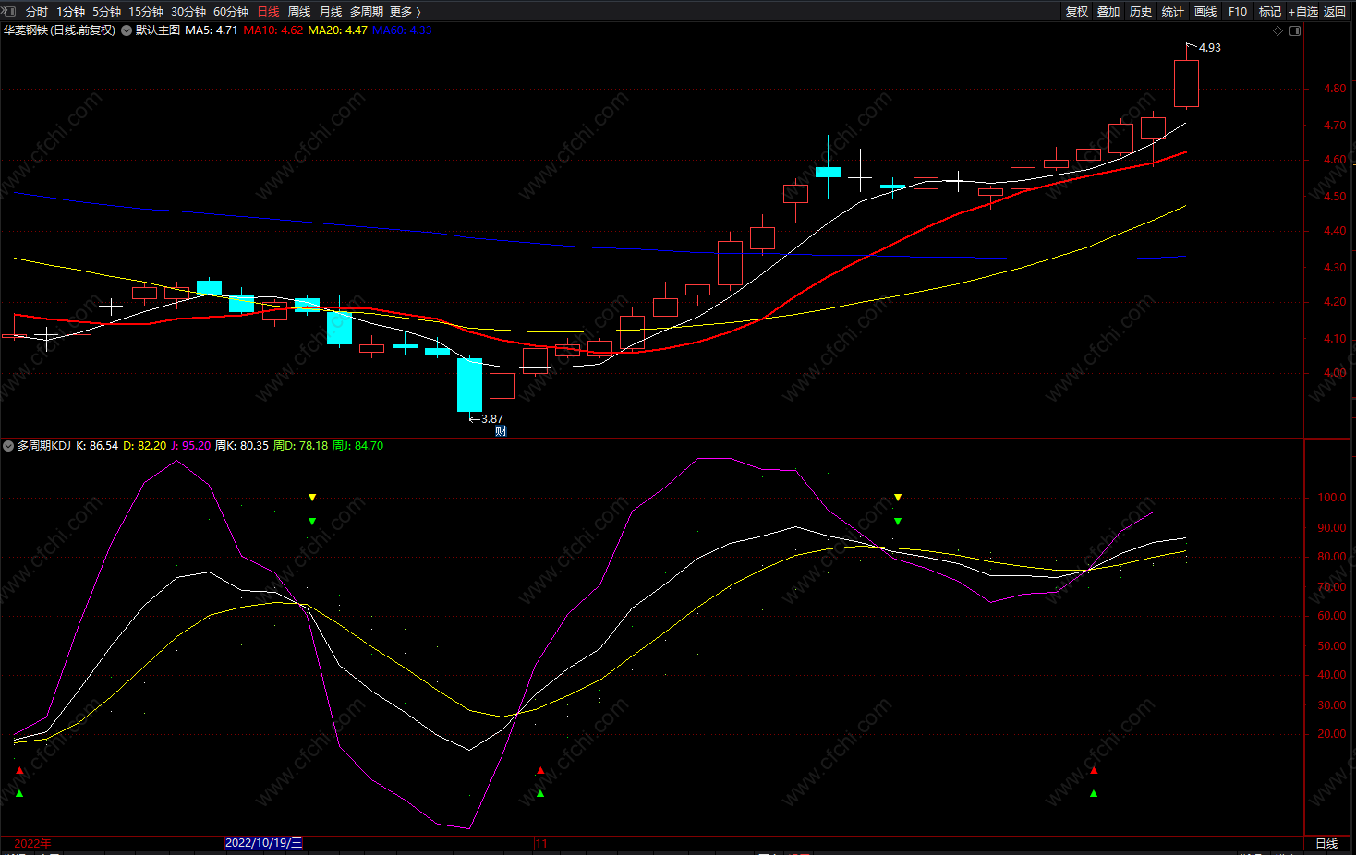The image size is (1356, 855).
Task: Click the MA5: 4.71 value
Action: click(212, 30)
